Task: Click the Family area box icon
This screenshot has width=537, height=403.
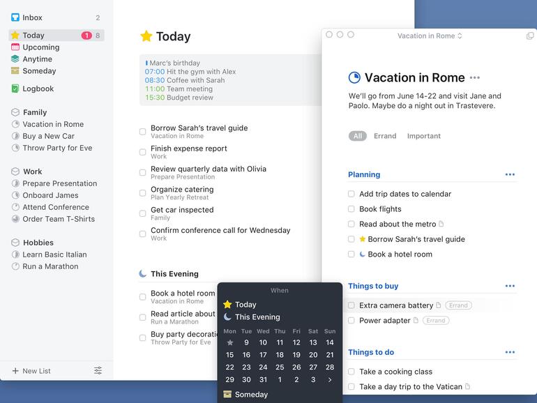Action: [x=15, y=112]
